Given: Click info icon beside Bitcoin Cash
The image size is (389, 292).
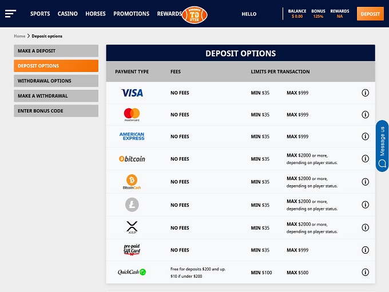Looking at the screenshot, I should tap(366, 182).
